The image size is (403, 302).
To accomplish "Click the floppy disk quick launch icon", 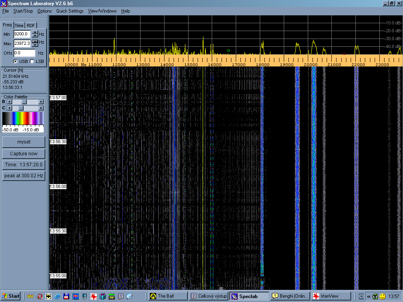I will [66, 296].
